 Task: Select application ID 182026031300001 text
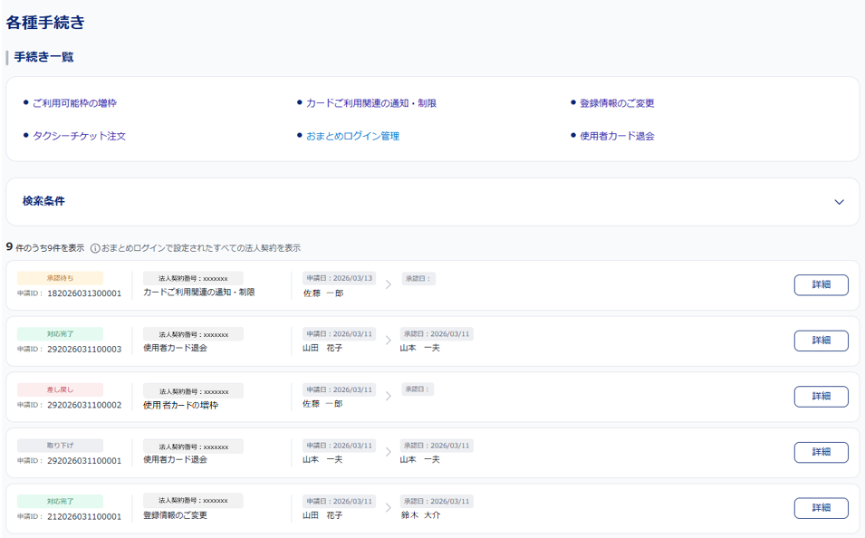tap(84, 293)
